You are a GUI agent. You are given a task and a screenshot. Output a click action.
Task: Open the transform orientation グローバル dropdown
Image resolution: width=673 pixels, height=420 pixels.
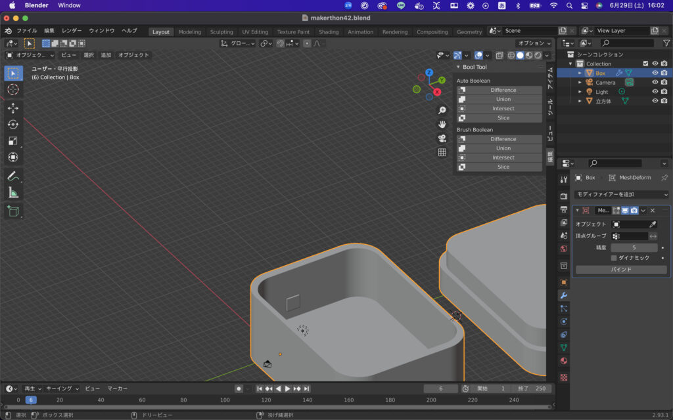[239, 43]
